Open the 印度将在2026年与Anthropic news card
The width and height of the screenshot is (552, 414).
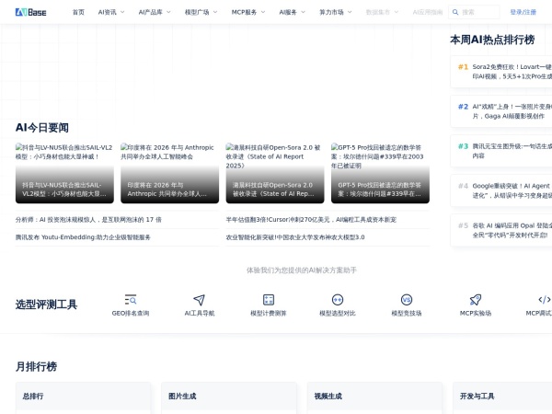point(169,173)
